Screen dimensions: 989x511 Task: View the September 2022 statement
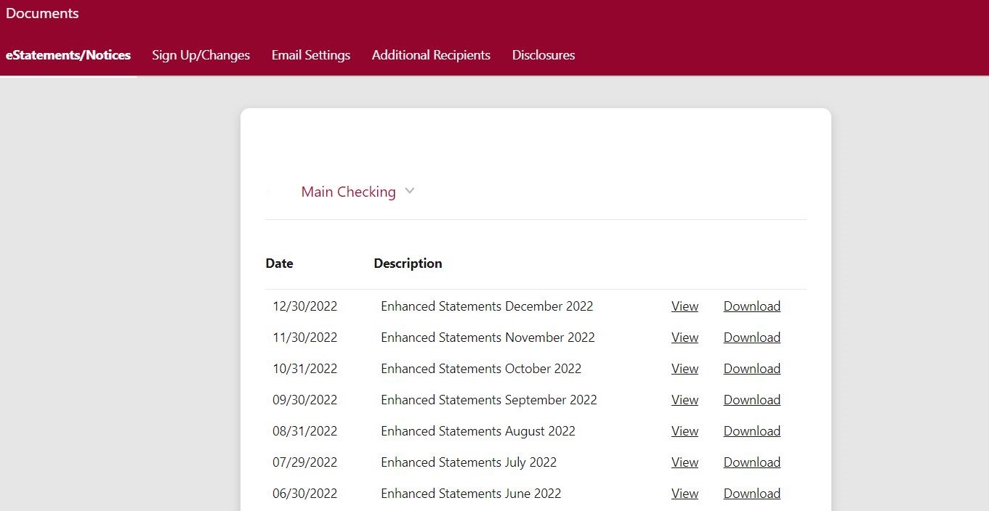(685, 400)
